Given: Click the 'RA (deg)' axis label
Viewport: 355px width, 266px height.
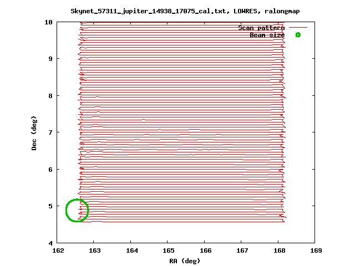Looking at the screenshot, I should [x=185, y=261].
